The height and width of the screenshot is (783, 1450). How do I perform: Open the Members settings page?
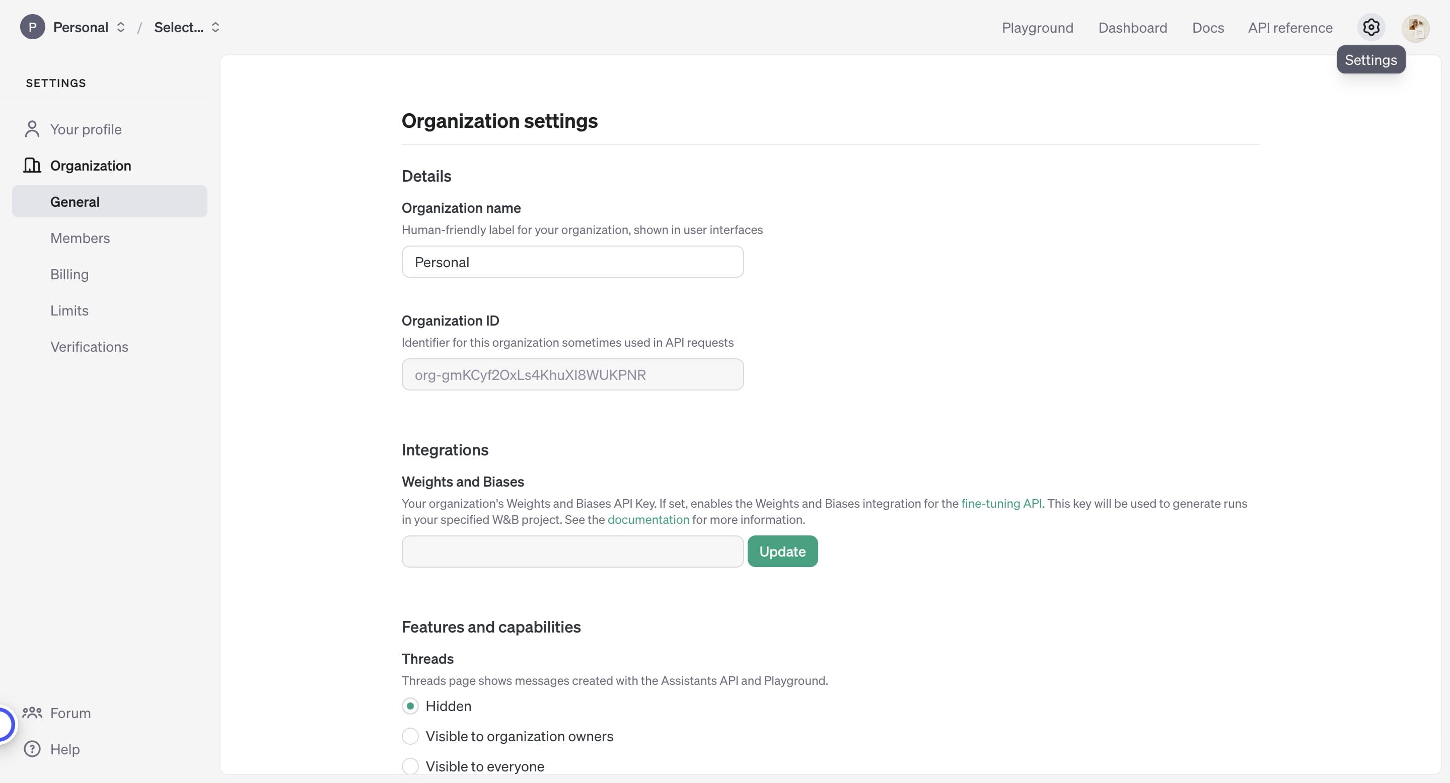coord(80,238)
